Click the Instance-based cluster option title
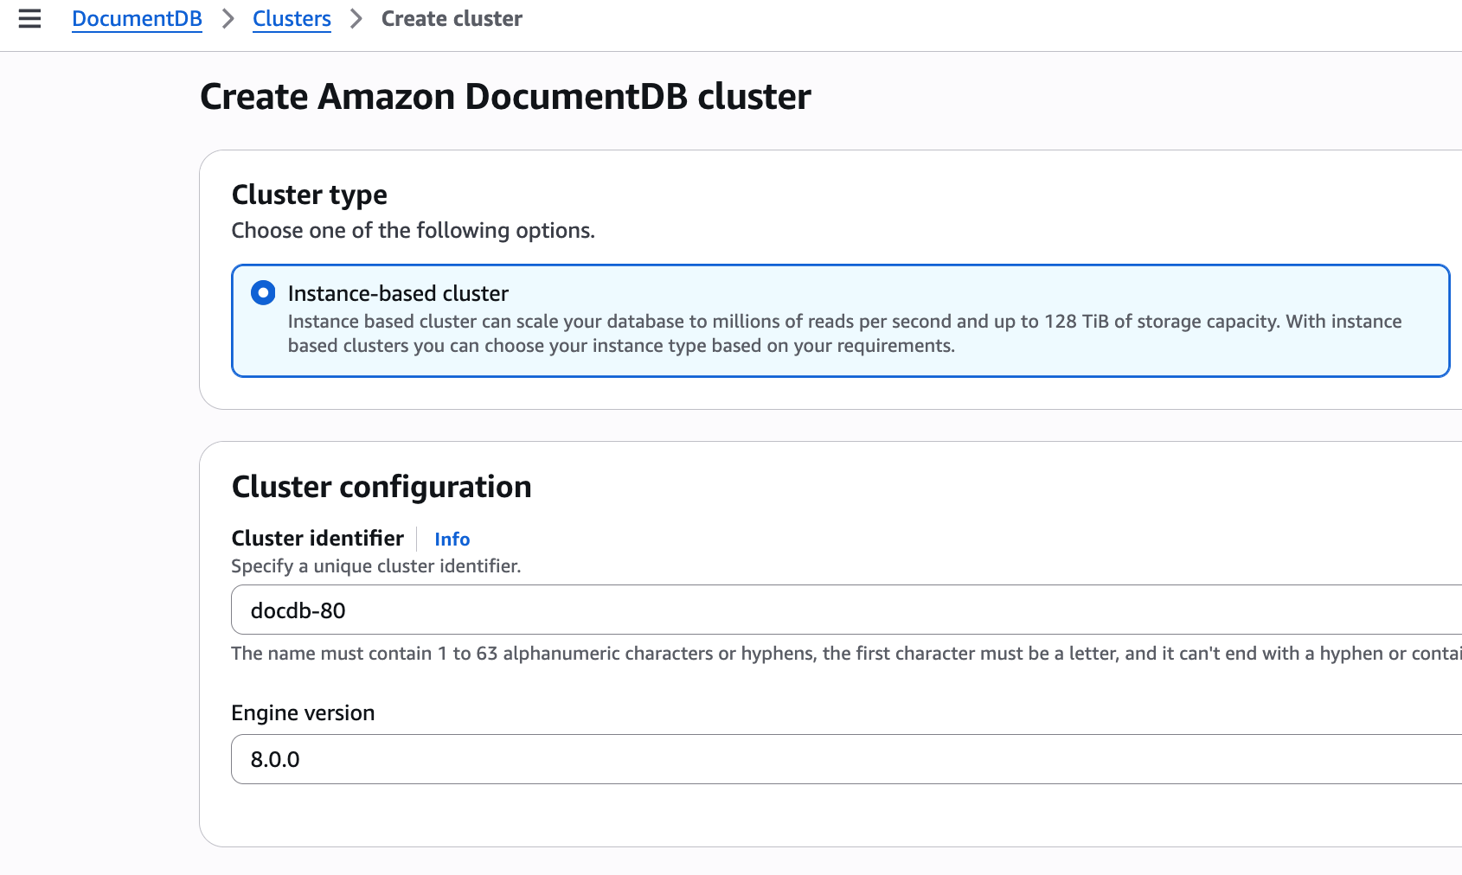Image resolution: width=1462 pixels, height=875 pixels. pos(398,293)
